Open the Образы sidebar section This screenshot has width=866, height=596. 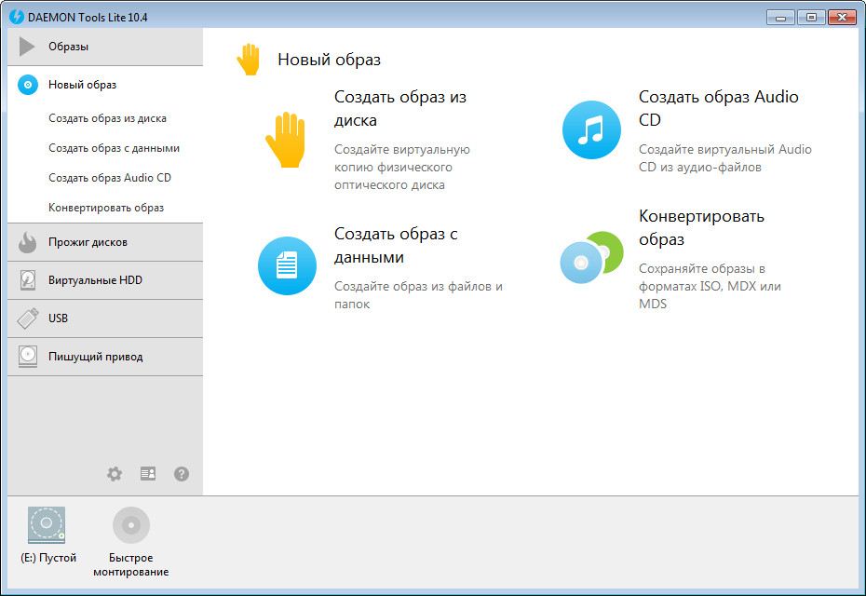(105, 47)
